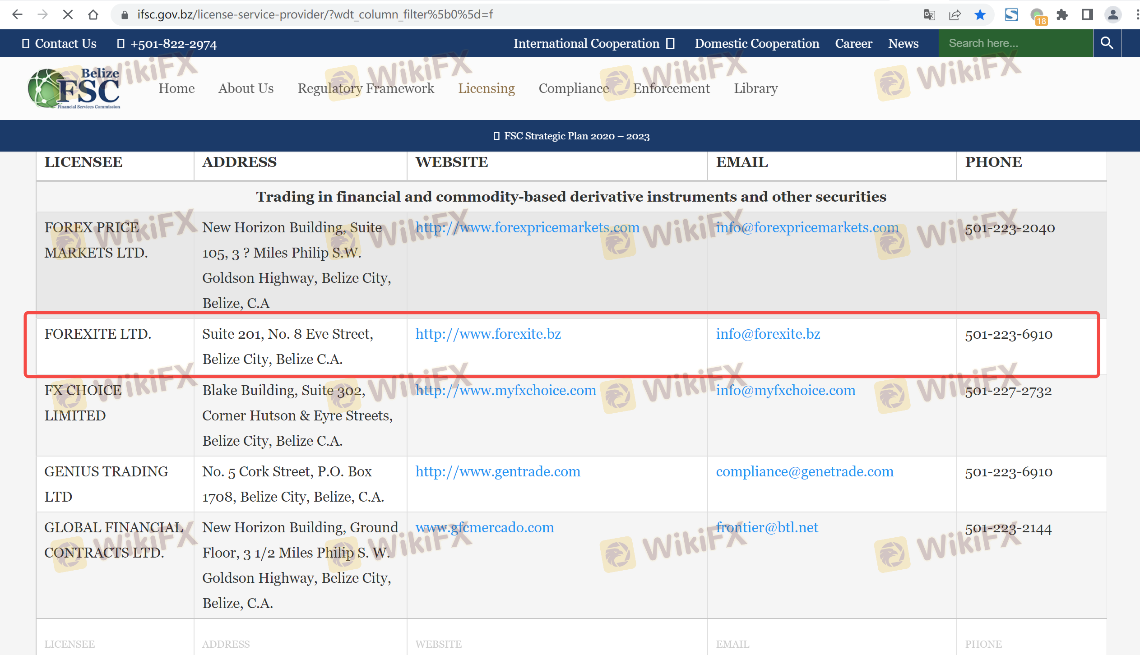Screen dimensions: 1140x655
Task: Open the browser profile avatar
Action: tap(1113, 15)
